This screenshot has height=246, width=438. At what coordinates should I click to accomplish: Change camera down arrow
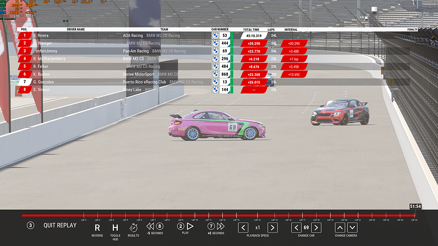[353, 227]
